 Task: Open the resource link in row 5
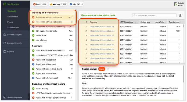click(x=102, y=45)
